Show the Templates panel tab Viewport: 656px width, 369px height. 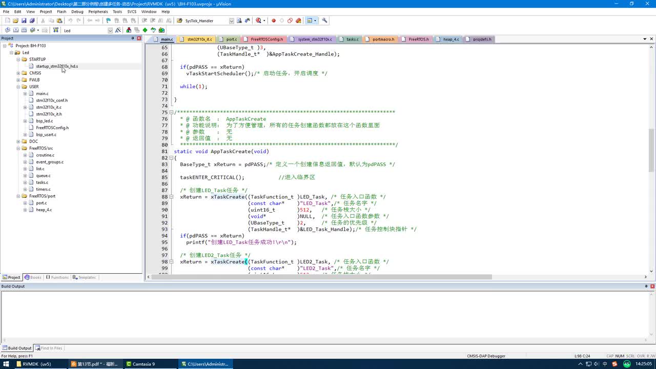84,277
